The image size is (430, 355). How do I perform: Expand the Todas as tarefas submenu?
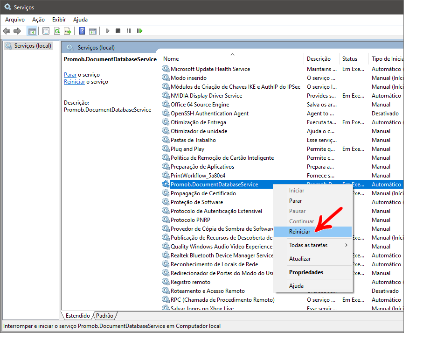(x=313, y=245)
